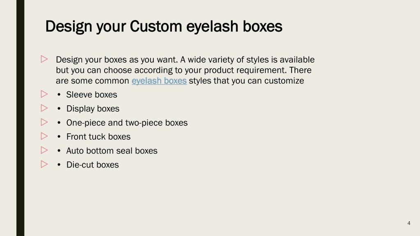
Task: Click the Display boxes list item text
Action: [x=93, y=109]
